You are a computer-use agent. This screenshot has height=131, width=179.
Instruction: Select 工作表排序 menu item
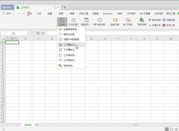70,55
